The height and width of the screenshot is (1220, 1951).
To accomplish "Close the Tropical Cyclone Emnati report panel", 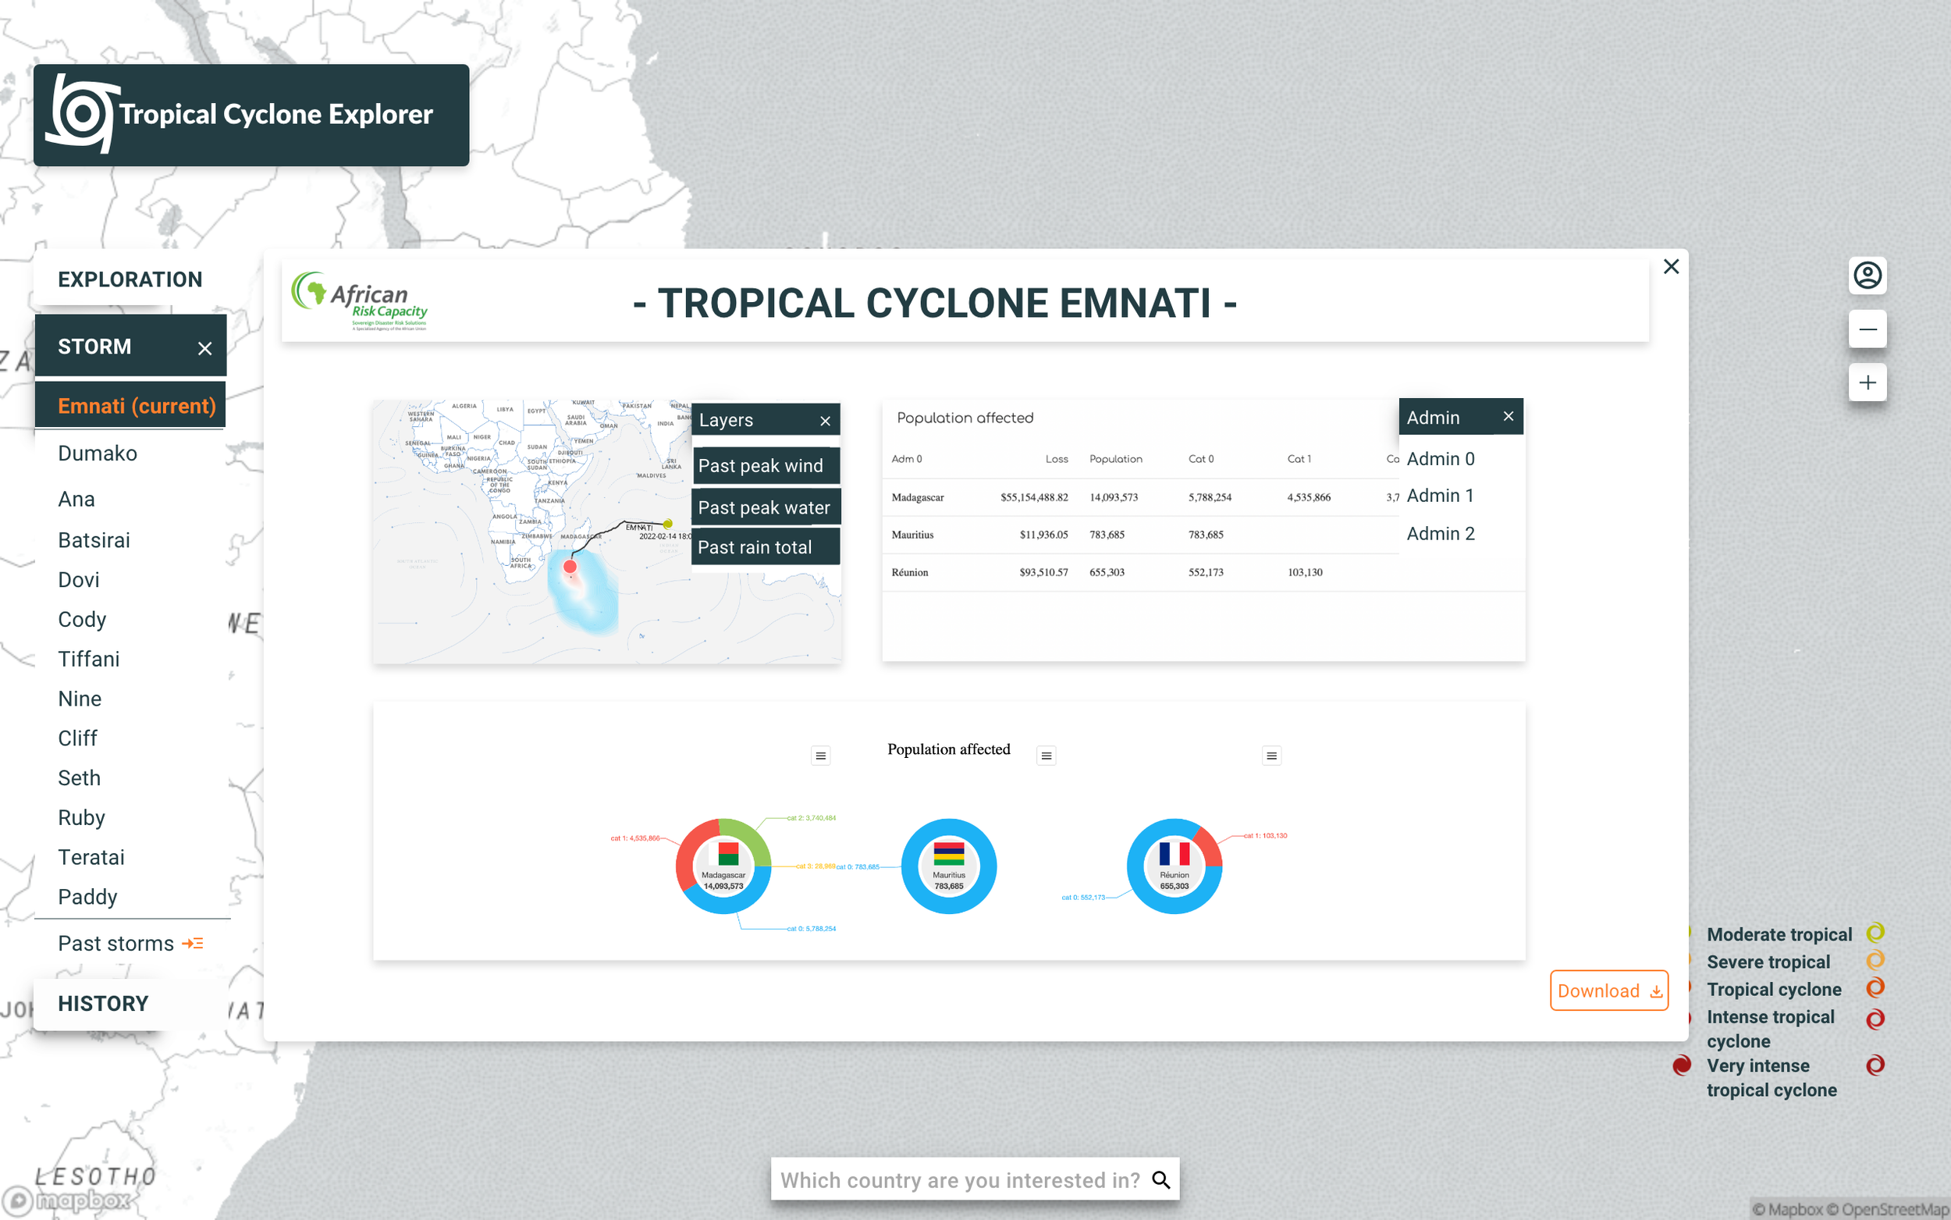I will [1671, 266].
